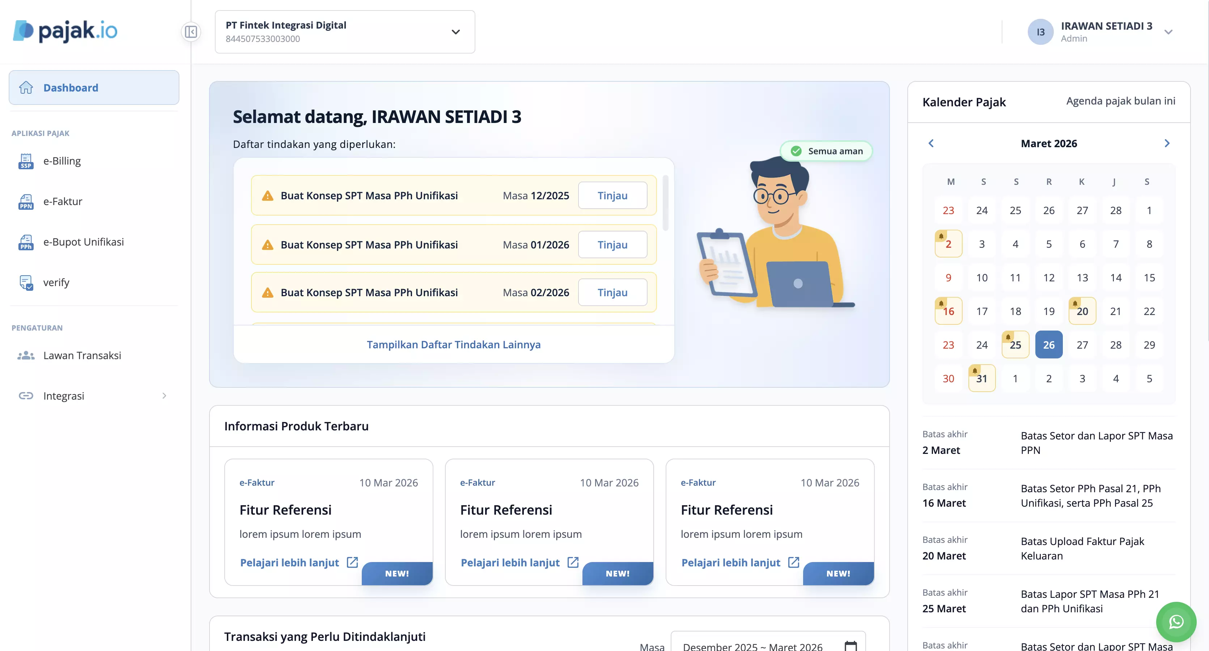The width and height of the screenshot is (1209, 651).
Task: Open e-Billing SSP application
Action: [62, 161]
